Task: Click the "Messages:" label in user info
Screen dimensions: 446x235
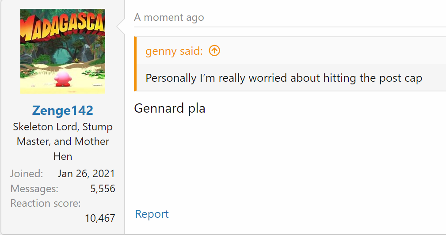Action: tap(34, 189)
